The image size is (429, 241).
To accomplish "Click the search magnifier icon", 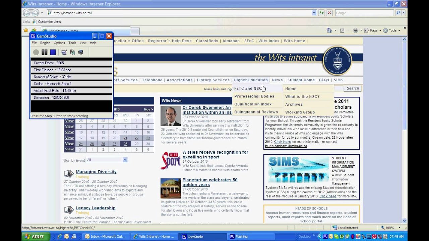I will click(398, 13).
